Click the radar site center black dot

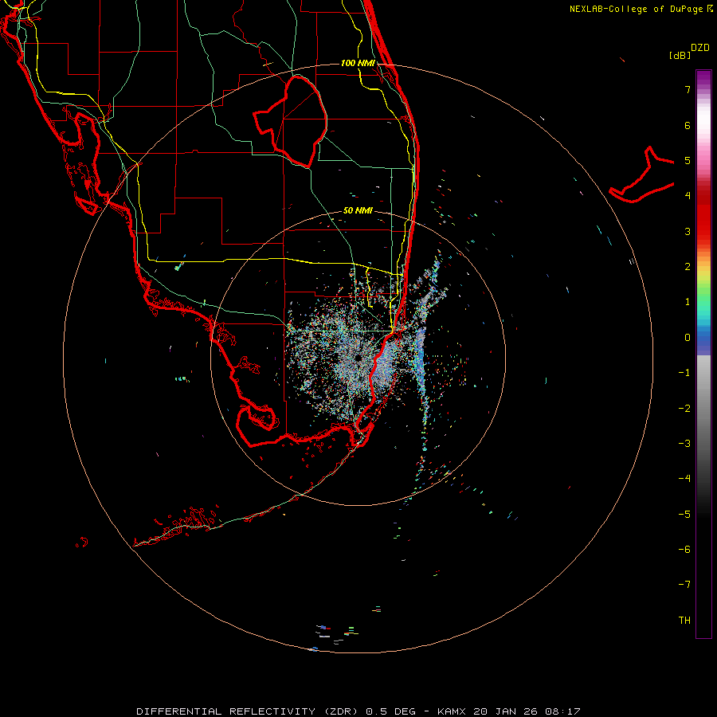(x=358, y=358)
